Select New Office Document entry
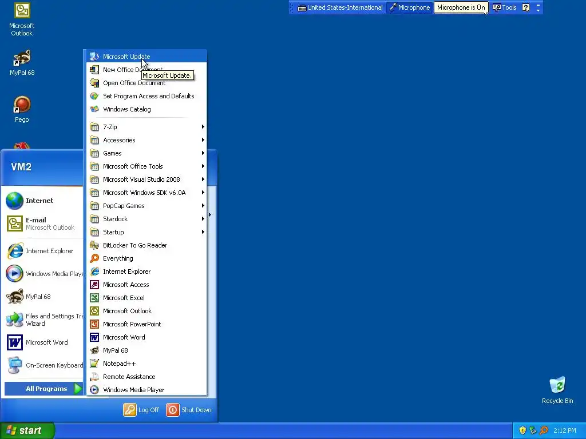The height and width of the screenshot is (439, 586). coord(146,69)
